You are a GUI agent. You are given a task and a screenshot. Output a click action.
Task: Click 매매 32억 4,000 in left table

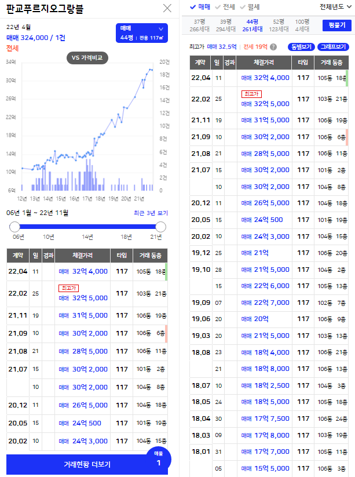[83, 271]
